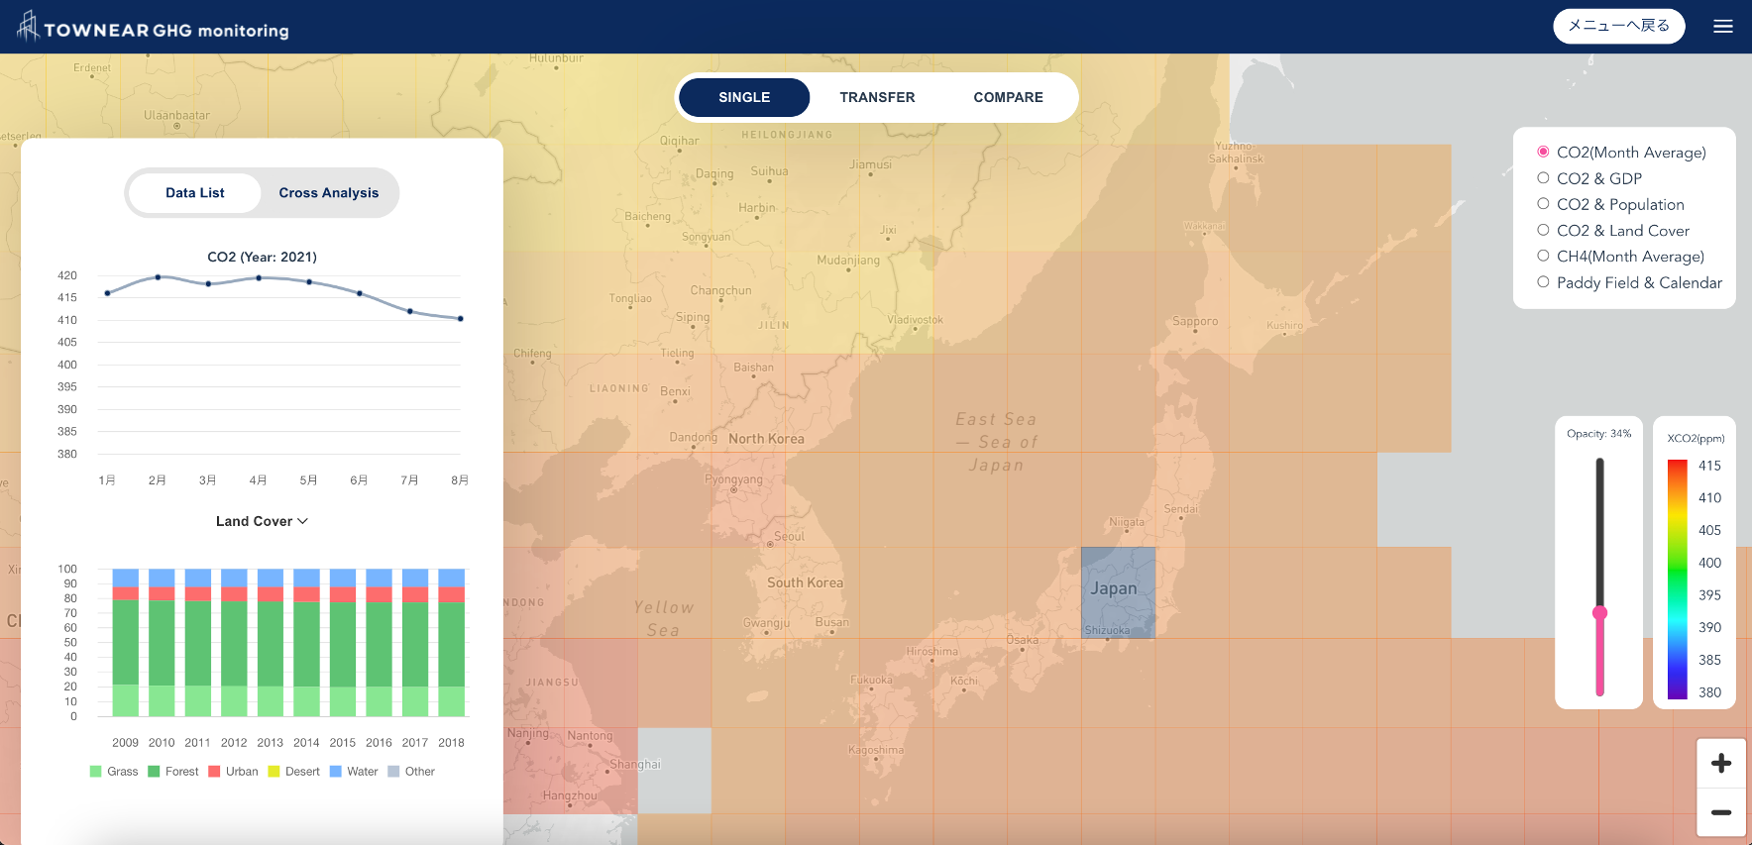Screen dimensions: 1752x846
Task: Select CO2(Month Average) radio option
Action: [1543, 152]
